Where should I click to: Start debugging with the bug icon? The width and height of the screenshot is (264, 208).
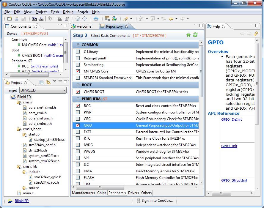point(50,19)
